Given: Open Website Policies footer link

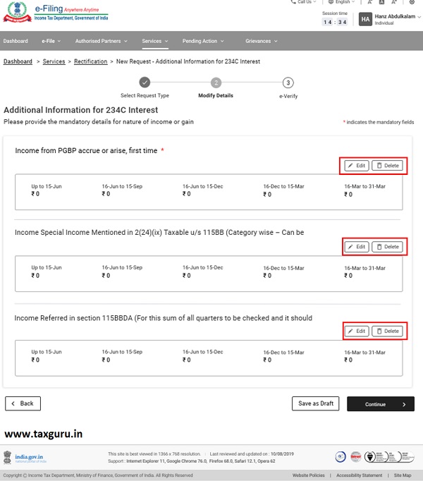Looking at the screenshot, I should coord(309,475).
